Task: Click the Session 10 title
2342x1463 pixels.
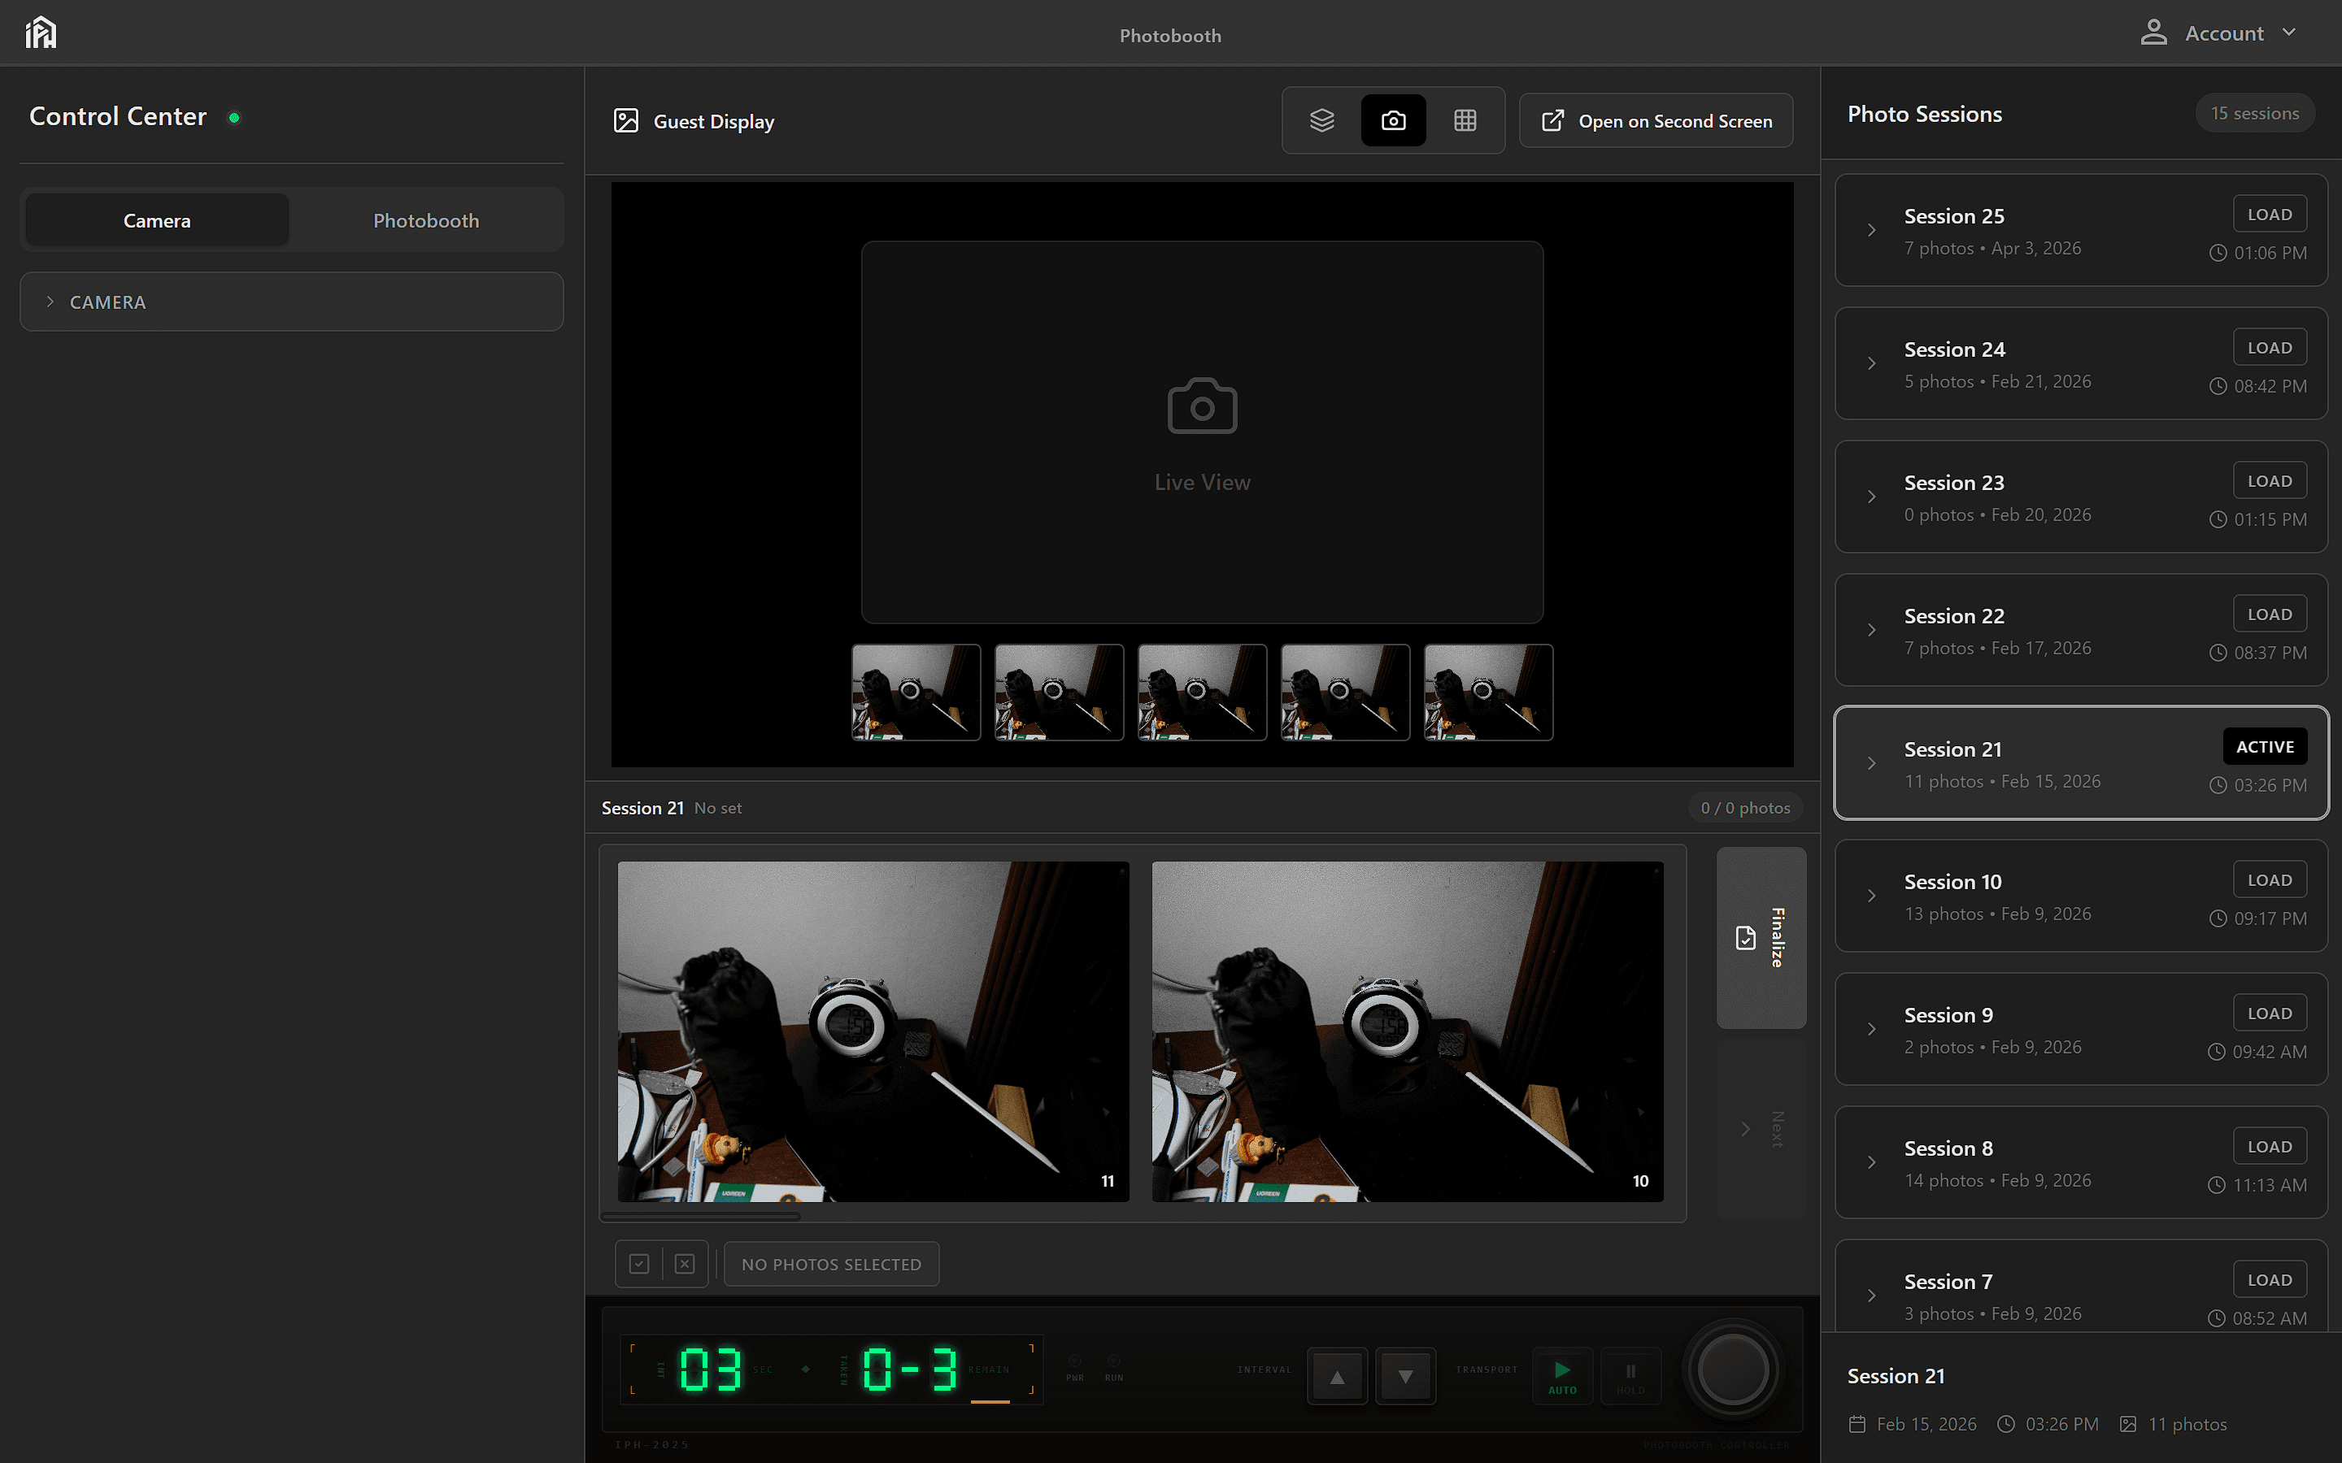Action: [1952, 882]
